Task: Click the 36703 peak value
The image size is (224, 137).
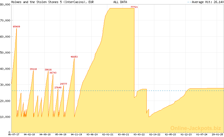Action: click(x=53, y=73)
